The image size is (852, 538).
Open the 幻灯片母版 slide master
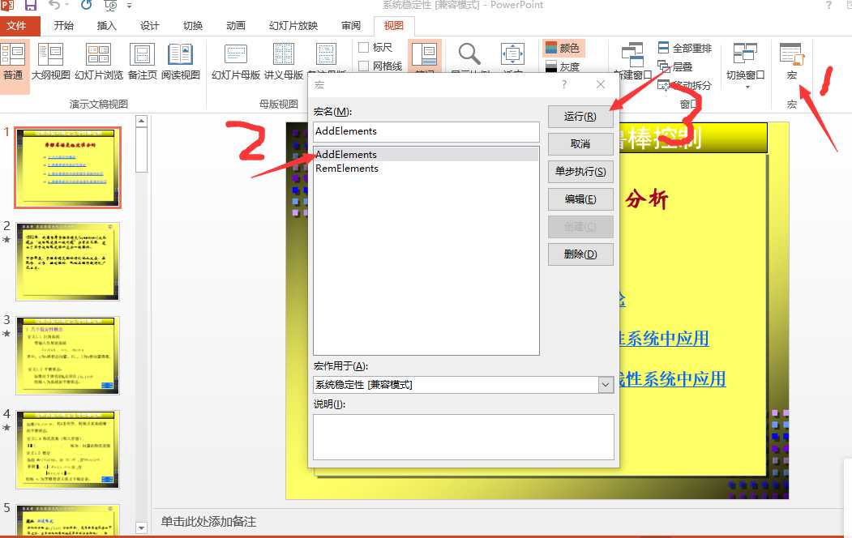236,62
